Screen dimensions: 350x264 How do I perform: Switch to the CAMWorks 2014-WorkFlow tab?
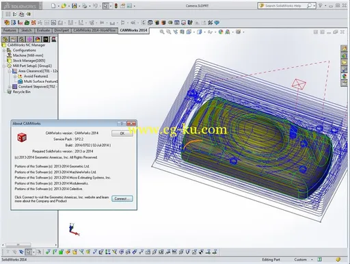[94, 30]
